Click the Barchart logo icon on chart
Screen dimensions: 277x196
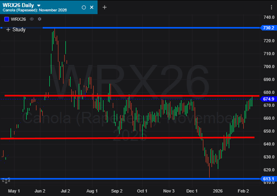[x=6, y=180]
